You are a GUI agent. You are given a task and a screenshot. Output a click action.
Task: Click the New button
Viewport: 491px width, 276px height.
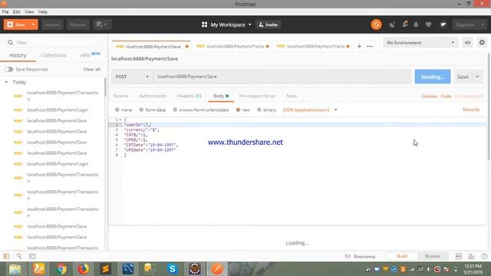point(16,25)
